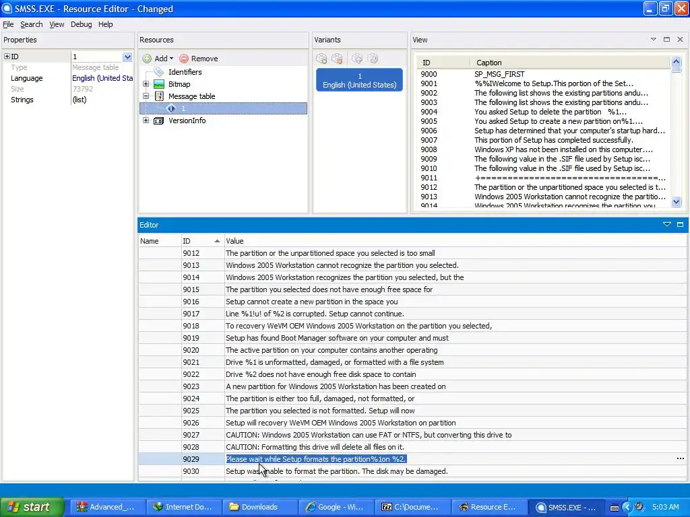Select message table item 1
Image resolution: width=690 pixels, height=517 pixels.
pyautogui.click(x=223, y=108)
